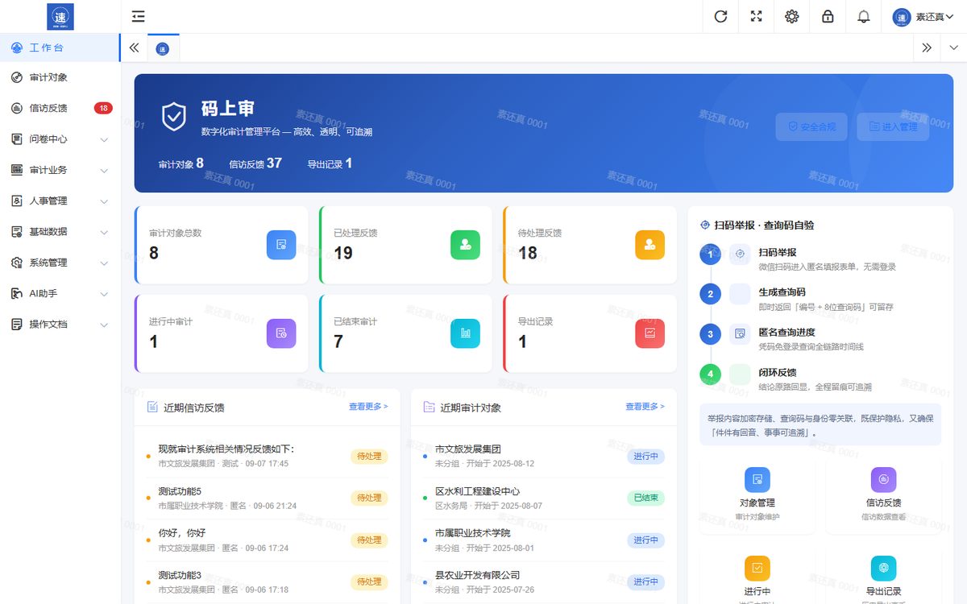Open the 素还真 user menu
Screen dimensions: 967x604
click(x=923, y=16)
